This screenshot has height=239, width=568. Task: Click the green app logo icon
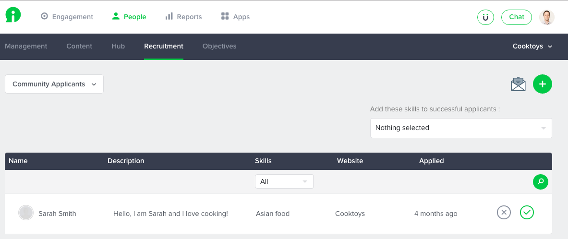coord(13,15)
